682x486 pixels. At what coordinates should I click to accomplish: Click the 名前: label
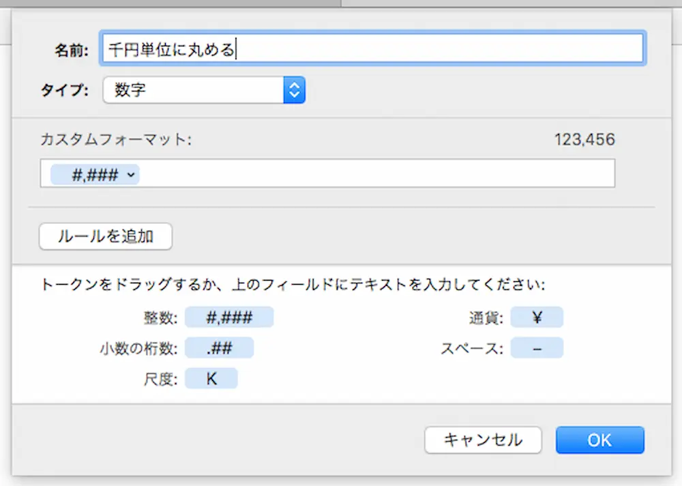click(72, 50)
